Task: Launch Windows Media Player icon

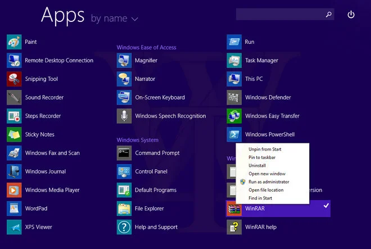Action: click(14, 190)
